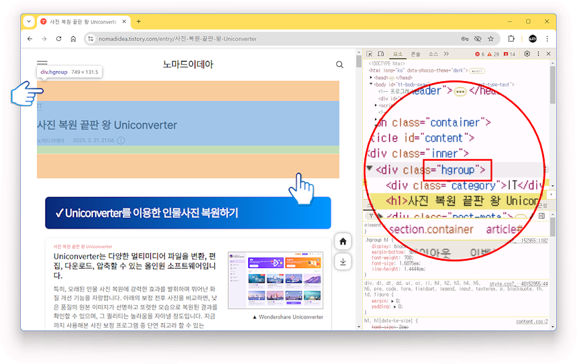Open the 6 errors counter
The width and height of the screenshot is (577, 364).
(480, 54)
